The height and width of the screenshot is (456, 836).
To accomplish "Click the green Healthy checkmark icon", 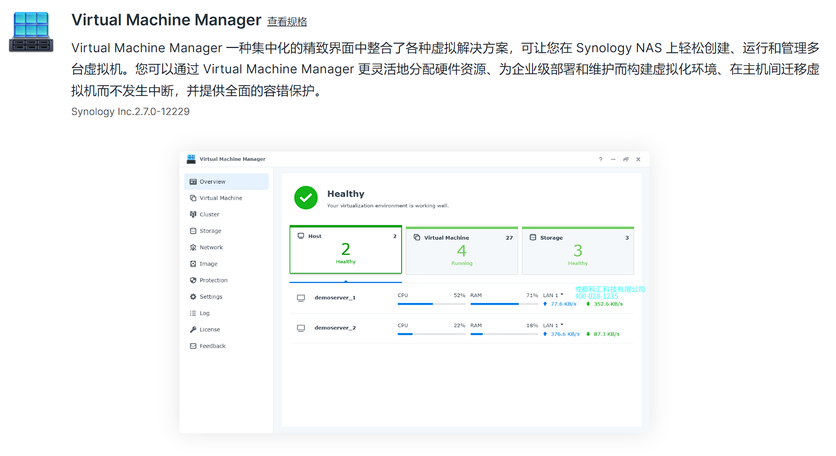I will click(306, 198).
